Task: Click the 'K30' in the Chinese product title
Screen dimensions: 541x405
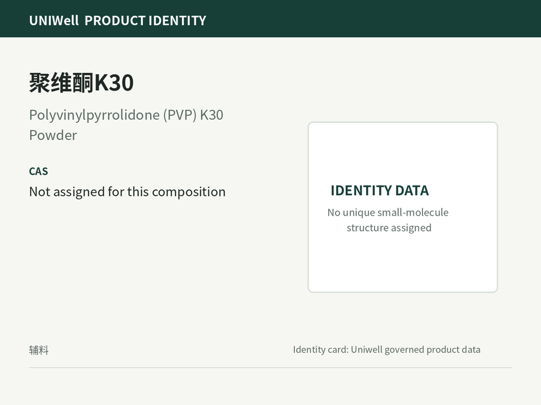Action: pyautogui.click(x=114, y=83)
